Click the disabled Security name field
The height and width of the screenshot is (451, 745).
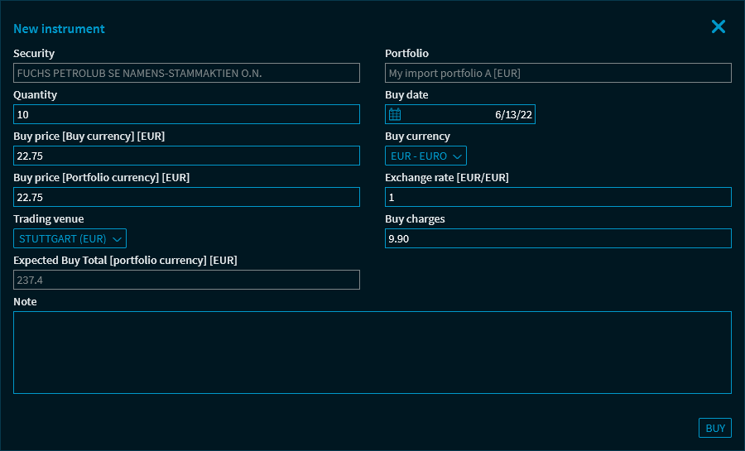(186, 74)
